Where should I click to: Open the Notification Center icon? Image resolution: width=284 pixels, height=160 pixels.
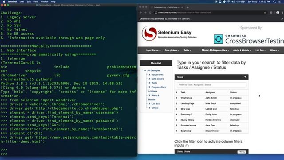(x=279, y=2)
